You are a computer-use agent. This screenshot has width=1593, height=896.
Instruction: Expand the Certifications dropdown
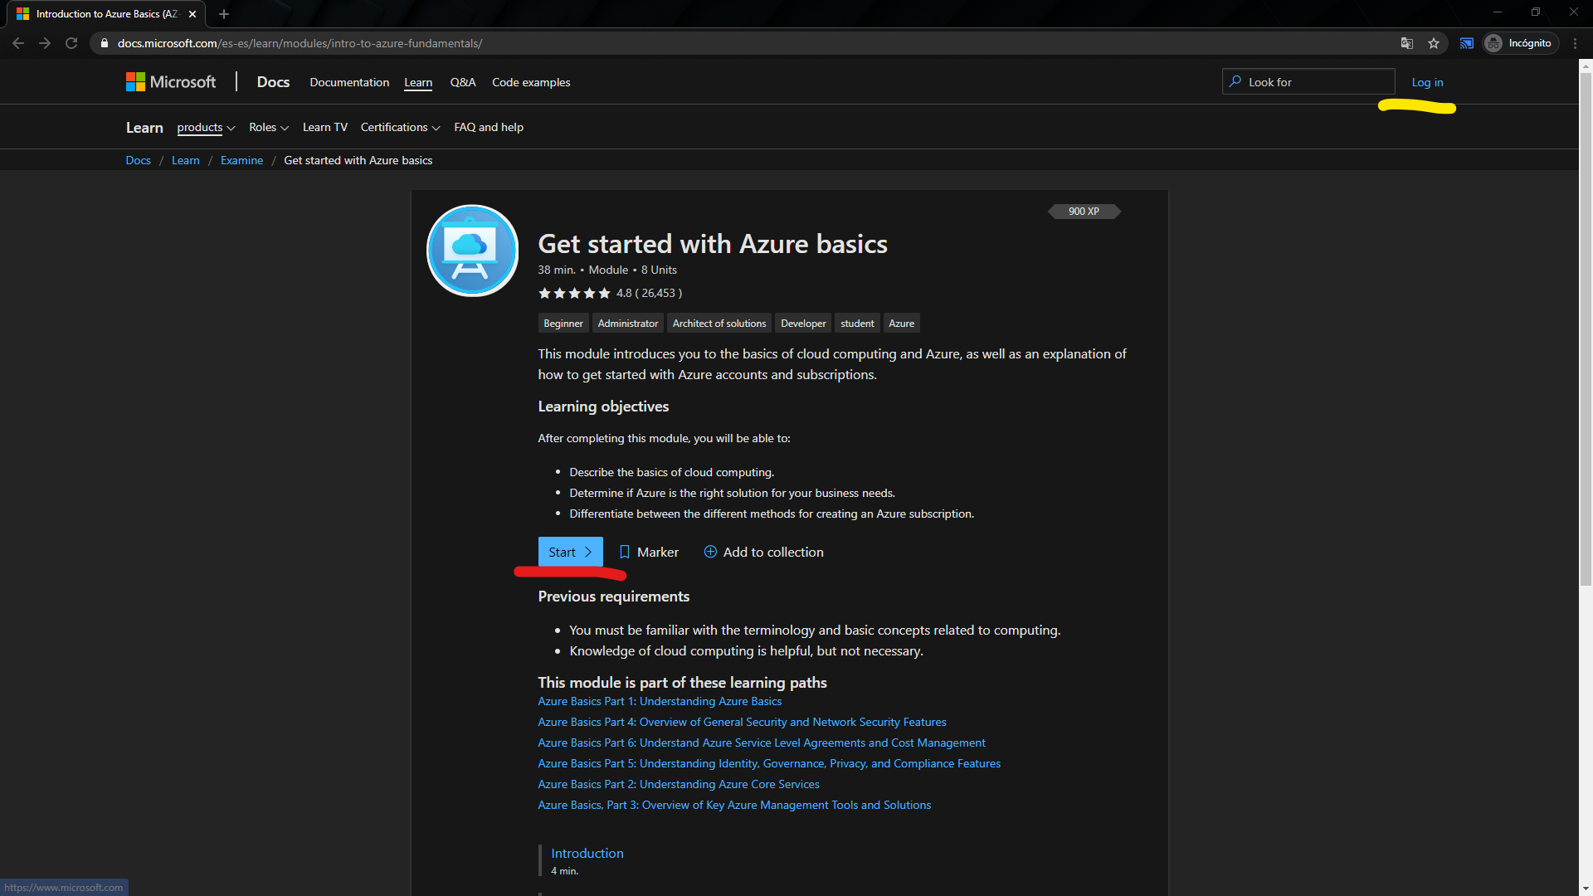click(400, 127)
